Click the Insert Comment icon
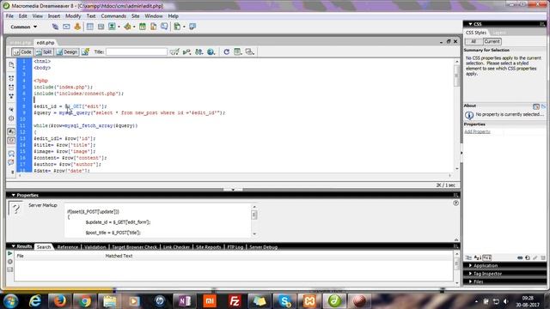Screen dimensions: 550x309 pyautogui.click(x=164, y=27)
